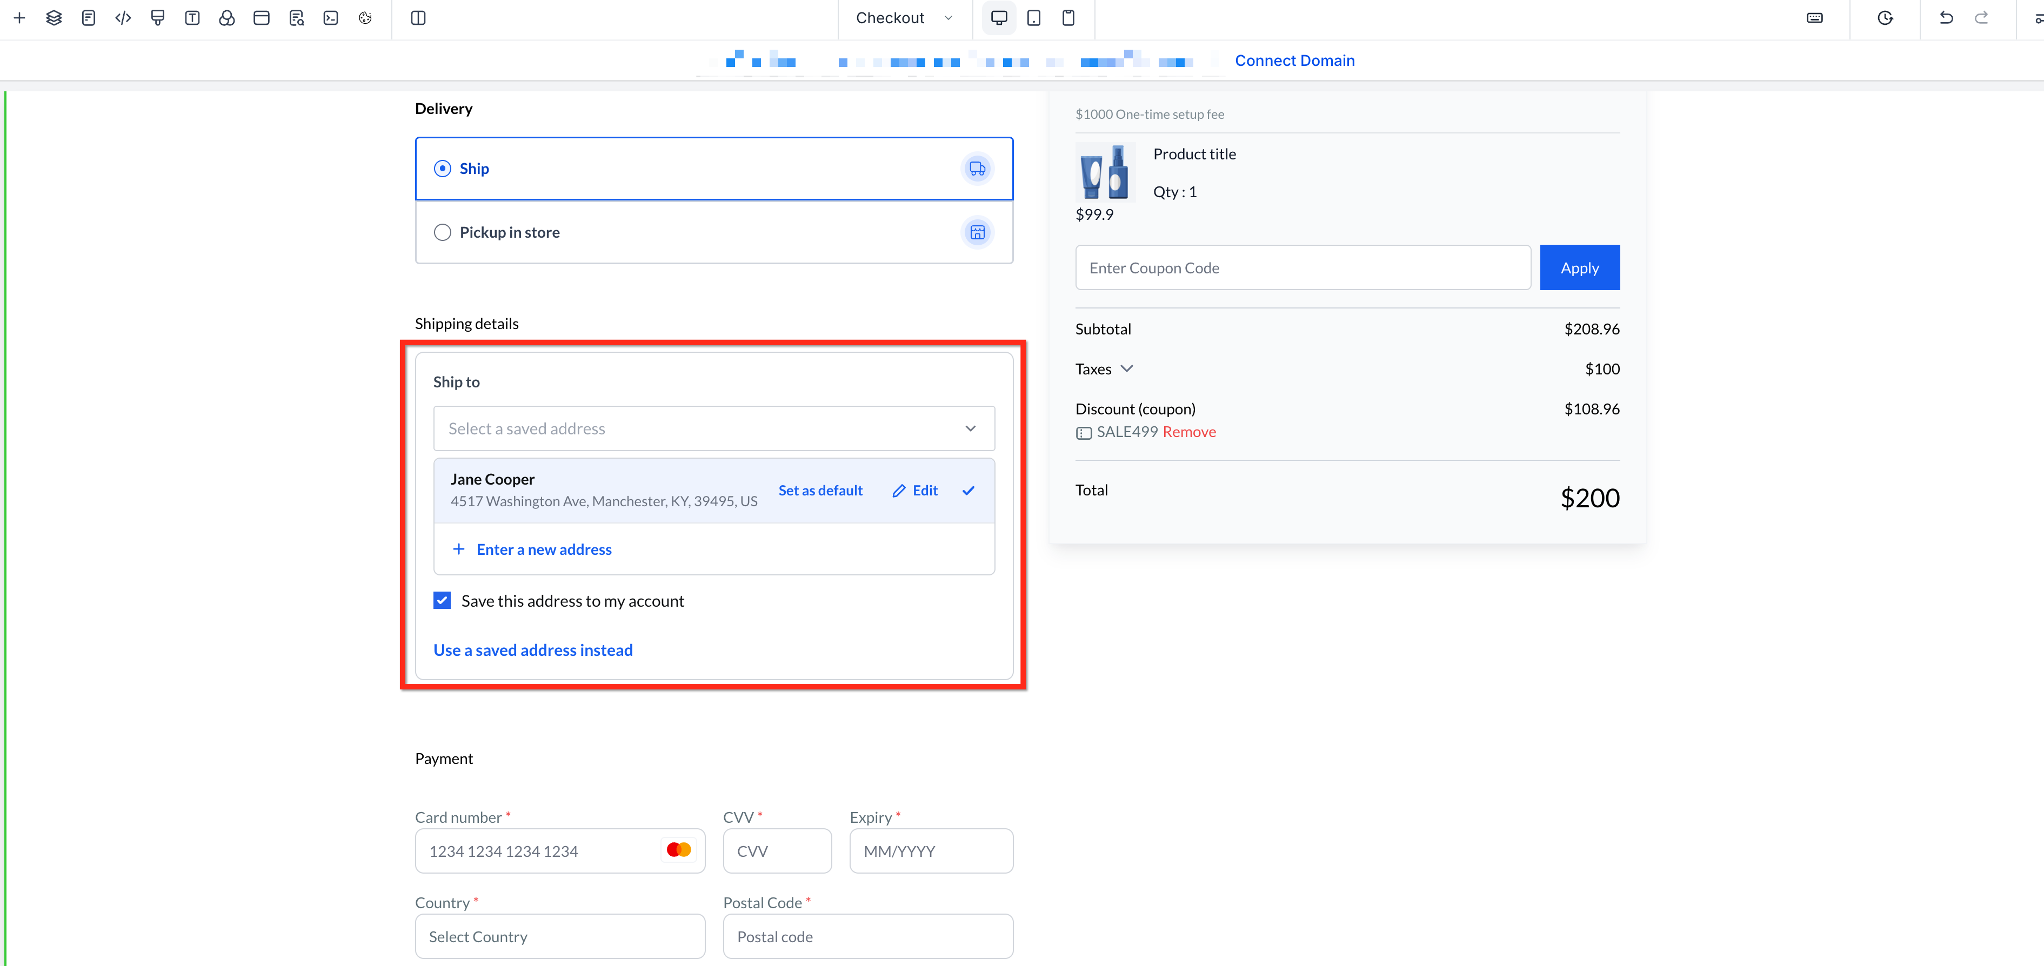Click the cookie consent icon
This screenshot has width=2044, height=966.
[365, 17]
